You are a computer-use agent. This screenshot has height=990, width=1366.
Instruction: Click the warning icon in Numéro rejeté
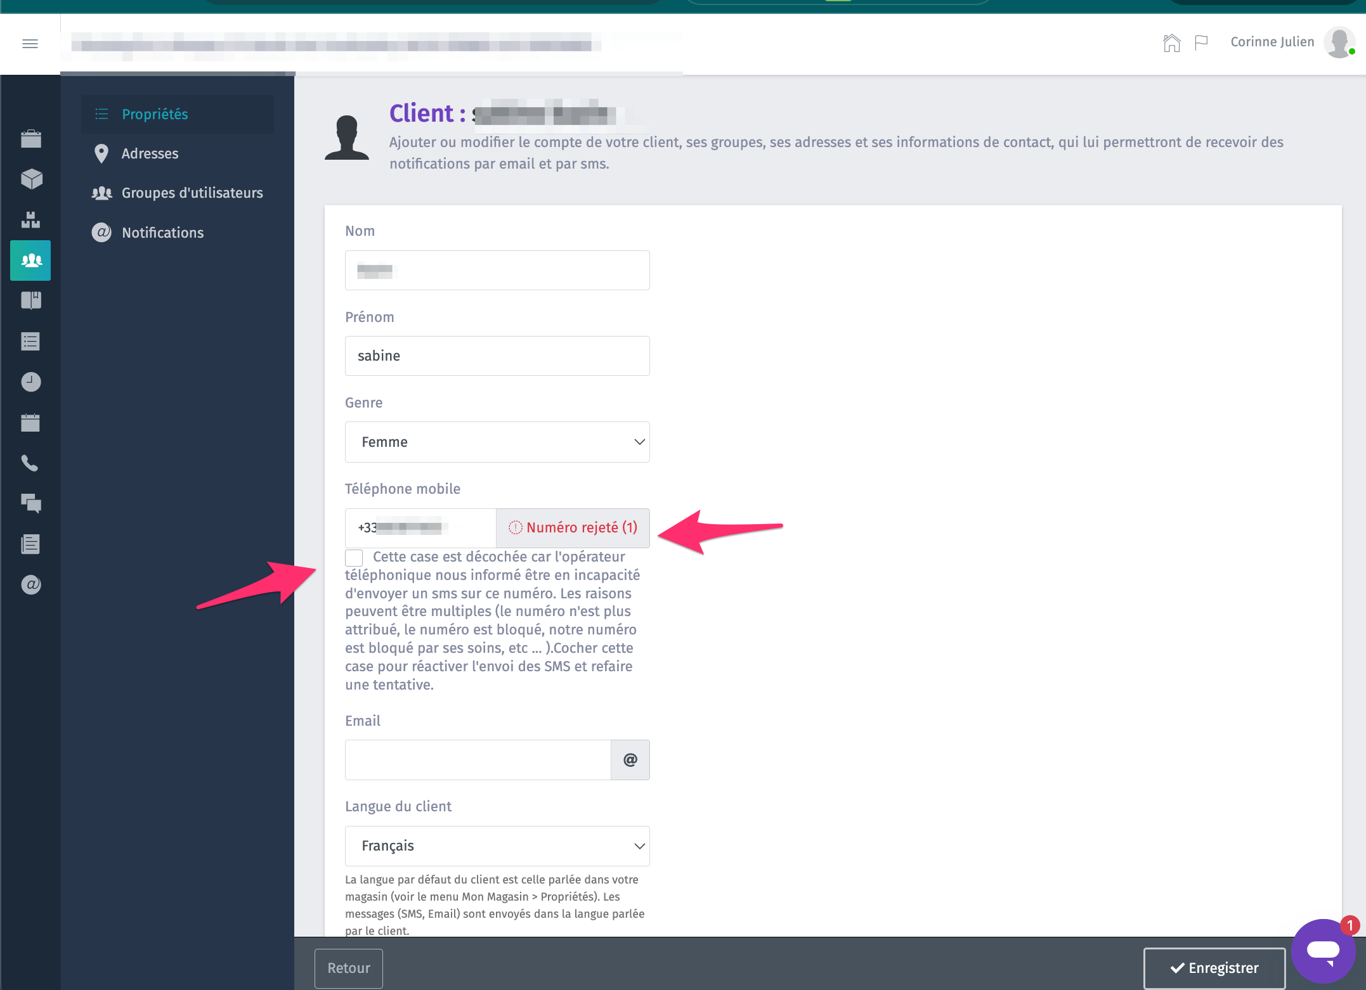tap(516, 527)
